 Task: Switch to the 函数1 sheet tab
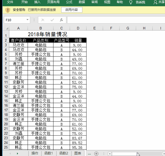(x=49, y=153)
